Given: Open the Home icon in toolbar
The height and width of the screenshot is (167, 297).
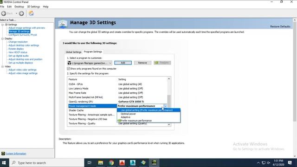Looking at the screenshot, I should 31,13.
